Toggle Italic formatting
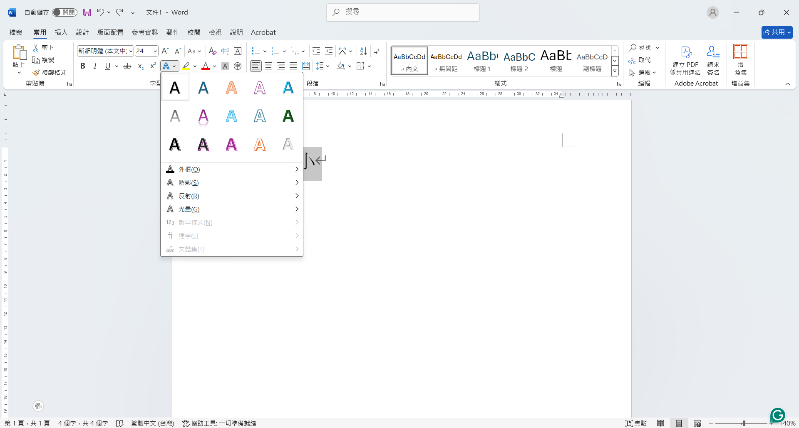 coord(95,66)
